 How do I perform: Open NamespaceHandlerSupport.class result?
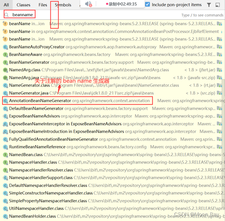coord(113,177)
